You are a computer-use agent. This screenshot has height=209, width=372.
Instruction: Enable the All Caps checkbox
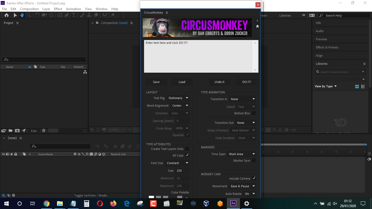[x=187, y=155]
